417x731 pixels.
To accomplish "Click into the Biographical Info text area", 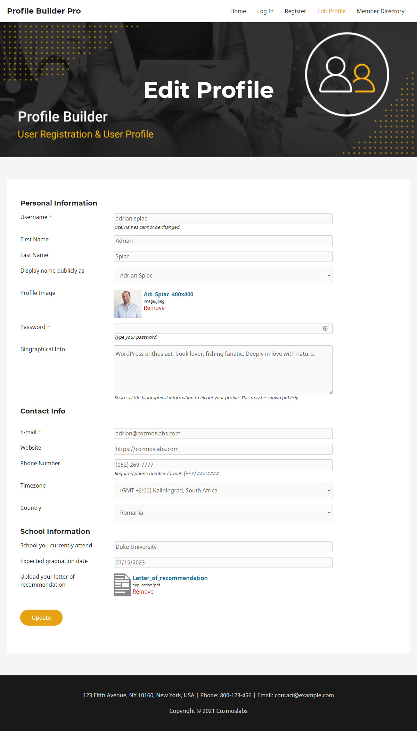I will click(x=223, y=370).
